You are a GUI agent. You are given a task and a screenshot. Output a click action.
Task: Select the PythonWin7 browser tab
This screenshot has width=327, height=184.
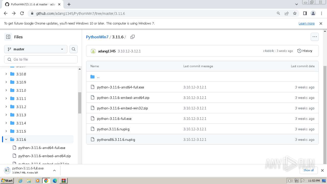[x=33, y=4]
